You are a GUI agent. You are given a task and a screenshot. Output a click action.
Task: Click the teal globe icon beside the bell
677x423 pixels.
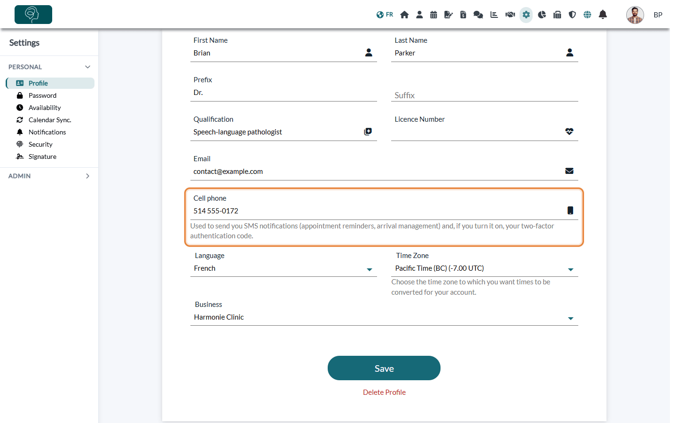(587, 15)
